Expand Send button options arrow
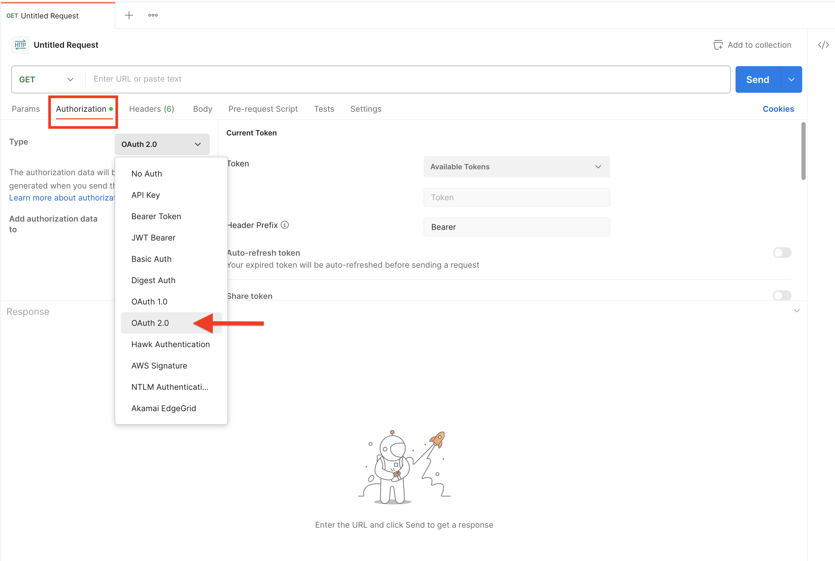This screenshot has height=561, width=835. pos(791,79)
